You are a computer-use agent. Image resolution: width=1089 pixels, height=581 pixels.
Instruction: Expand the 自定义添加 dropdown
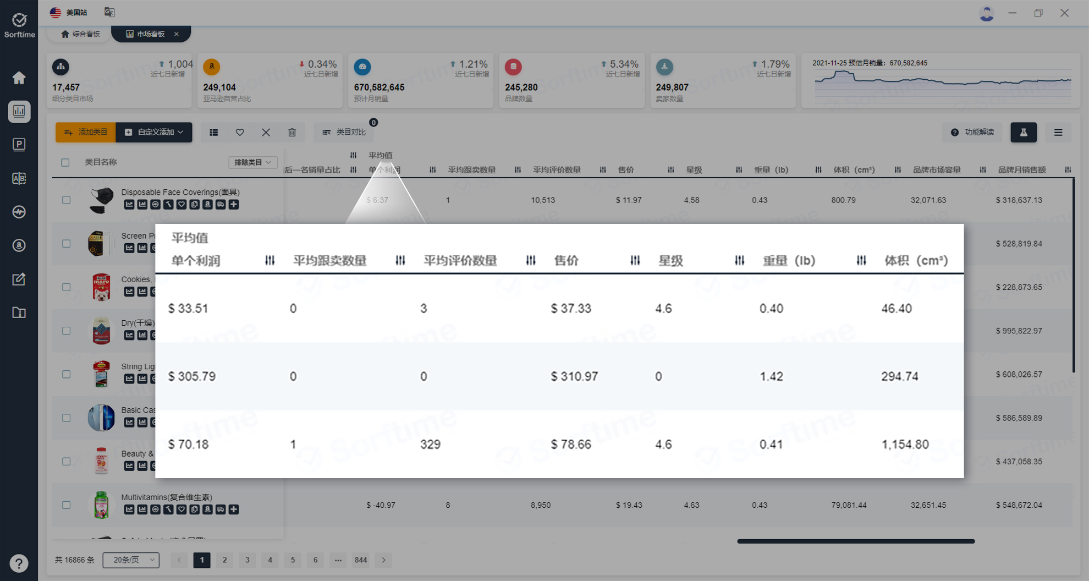pos(154,132)
